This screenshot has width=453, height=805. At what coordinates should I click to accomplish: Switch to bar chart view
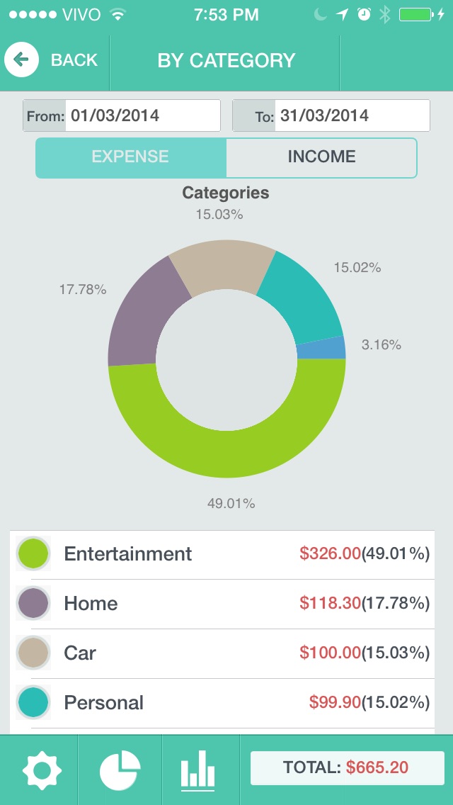point(197,770)
